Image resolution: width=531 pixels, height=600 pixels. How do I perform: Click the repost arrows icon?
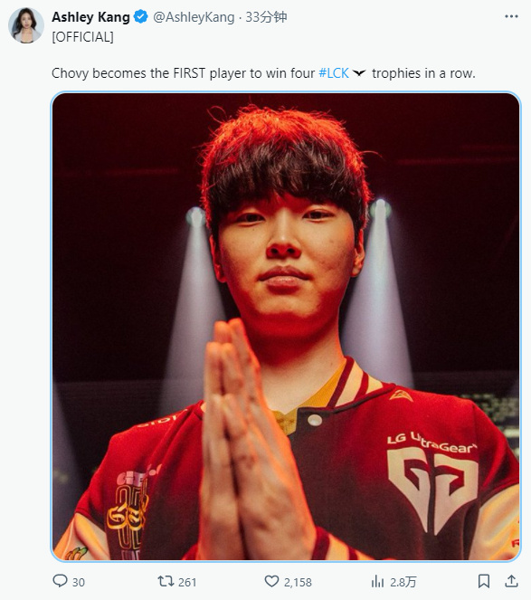166,581
